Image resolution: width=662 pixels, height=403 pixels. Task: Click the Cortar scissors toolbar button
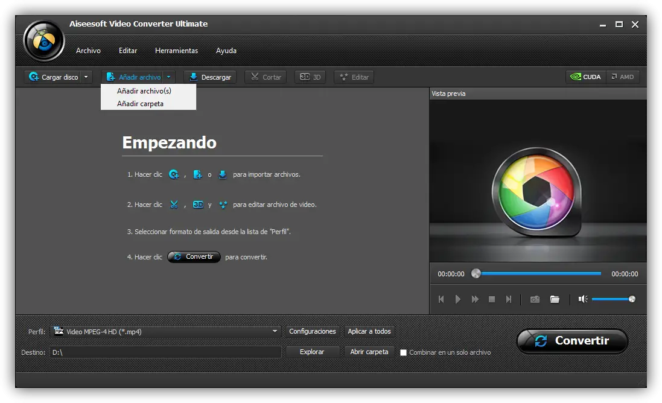(x=266, y=77)
